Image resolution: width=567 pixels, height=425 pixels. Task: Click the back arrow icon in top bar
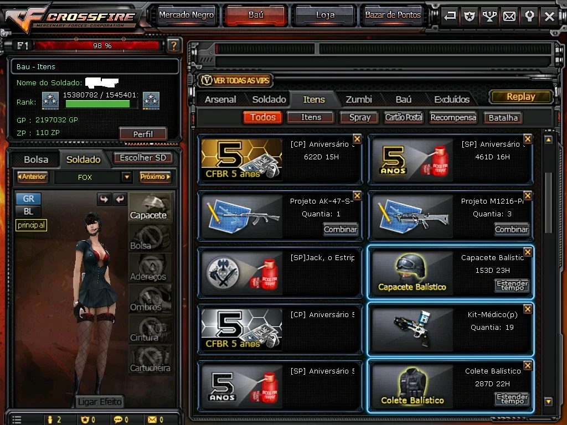450,16
